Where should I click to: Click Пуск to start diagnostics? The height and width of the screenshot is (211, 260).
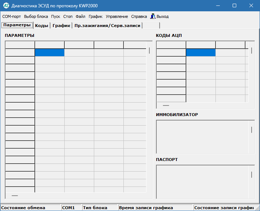pos(56,16)
